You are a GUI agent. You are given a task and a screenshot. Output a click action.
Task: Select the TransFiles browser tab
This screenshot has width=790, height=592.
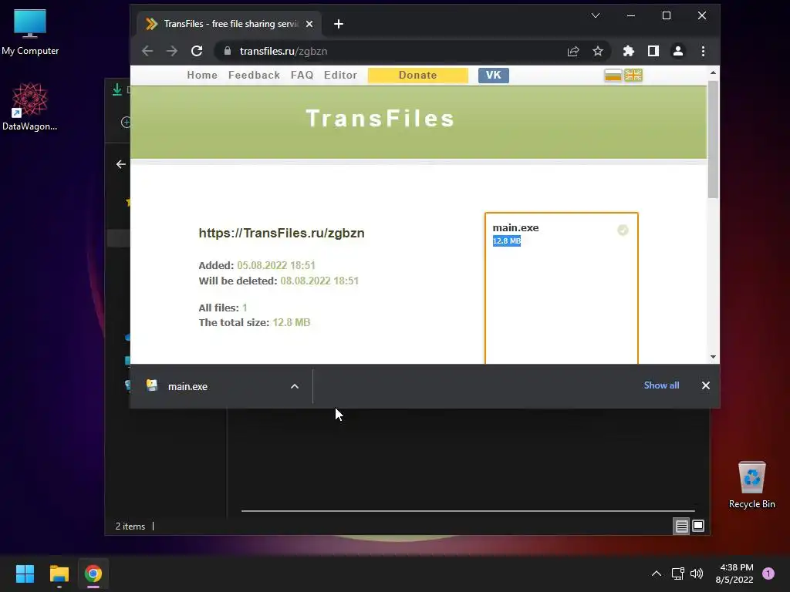click(x=229, y=24)
